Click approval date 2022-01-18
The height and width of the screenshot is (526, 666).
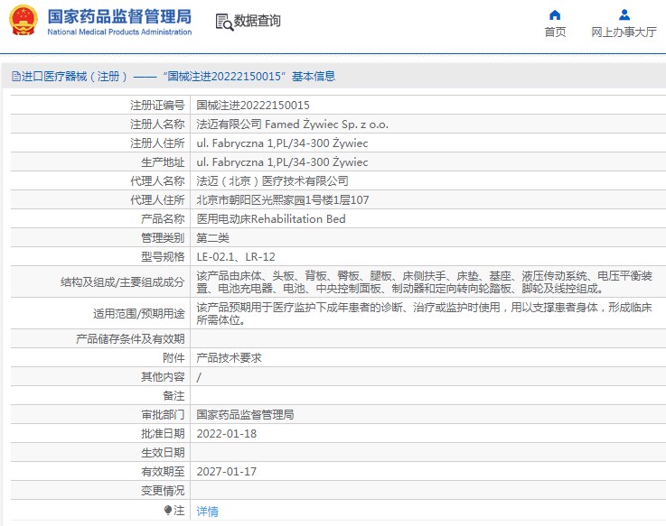click(x=226, y=433)
